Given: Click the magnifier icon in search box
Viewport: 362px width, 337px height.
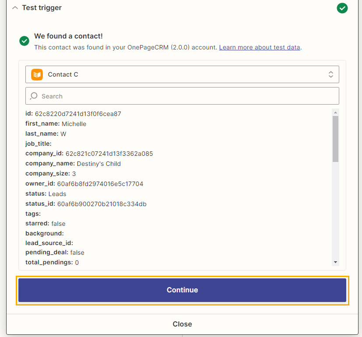Looking at the screenshot, I should (x=34, y=96).
